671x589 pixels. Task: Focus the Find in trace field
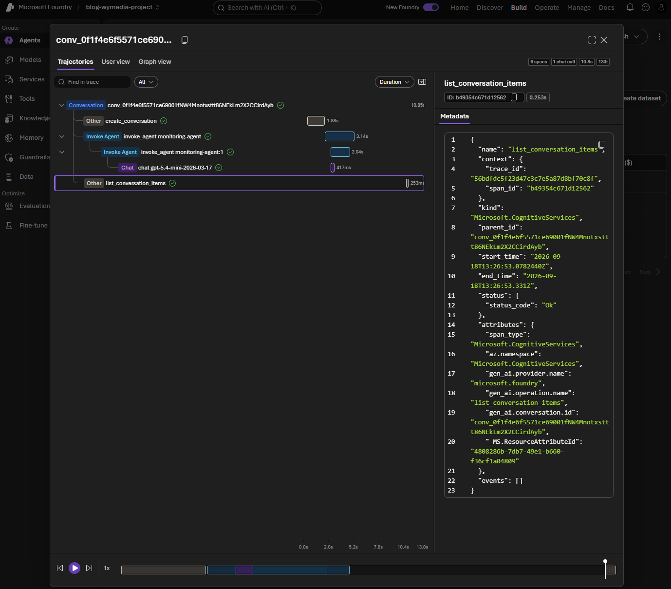(93, 82)
